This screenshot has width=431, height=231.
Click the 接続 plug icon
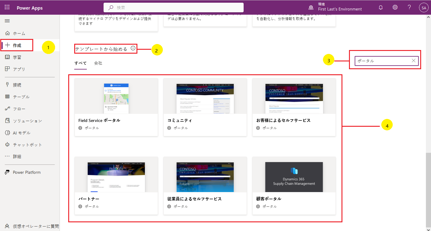[x=7, y=85]
